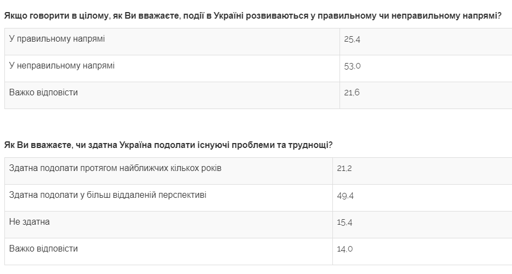Select the row label 'У правильному напрямі'
Image resolution: width=512 pixels, height=274 pixels.
pyautogui.click(x=57, y=39)
